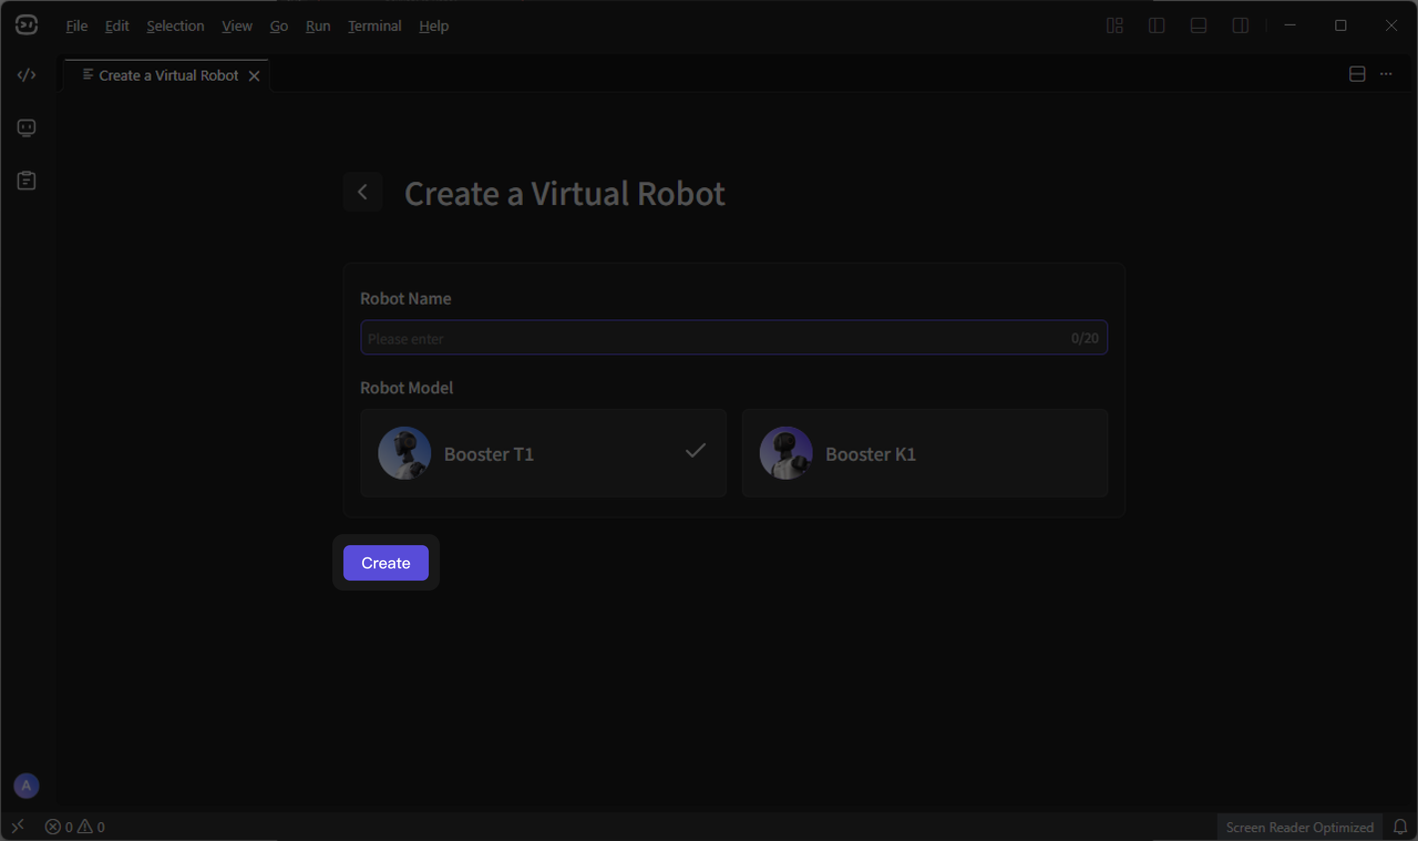Toggle the primary side bar
This screenshot has height=841, width=1418.
point(1156,25)
